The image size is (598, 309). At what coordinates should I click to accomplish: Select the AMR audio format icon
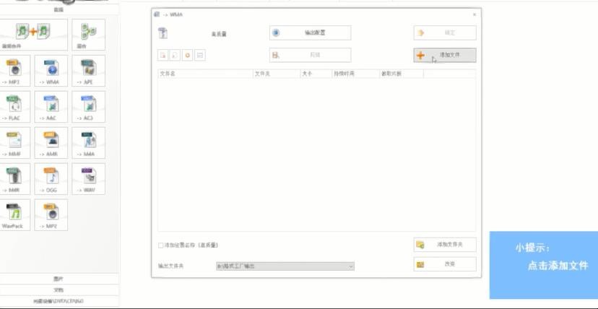pos(51,143)
